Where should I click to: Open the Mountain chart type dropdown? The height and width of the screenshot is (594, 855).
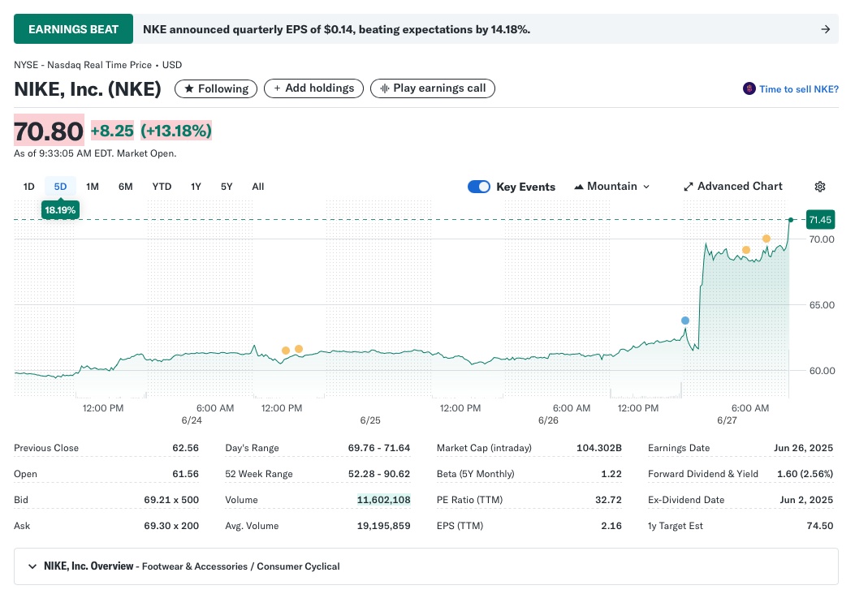(611, 187)
